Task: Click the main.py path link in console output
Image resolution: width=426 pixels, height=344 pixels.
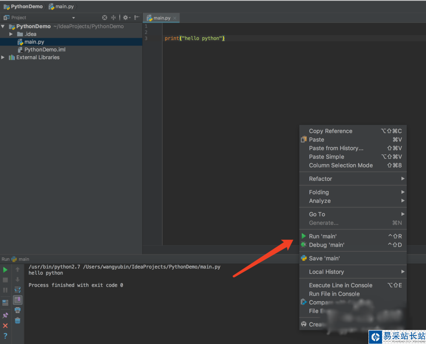Action: coord(152,267)
